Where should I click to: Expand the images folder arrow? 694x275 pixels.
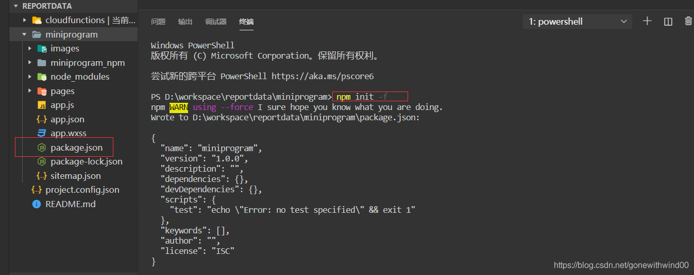(x=30, y=48)
